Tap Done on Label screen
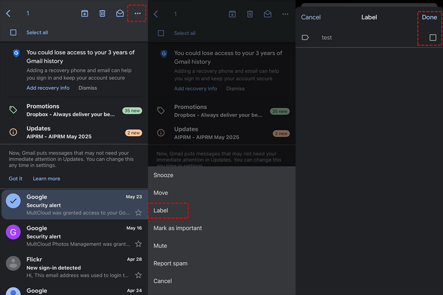The width and height of the screenshot is (443, 295). point(429,17)
